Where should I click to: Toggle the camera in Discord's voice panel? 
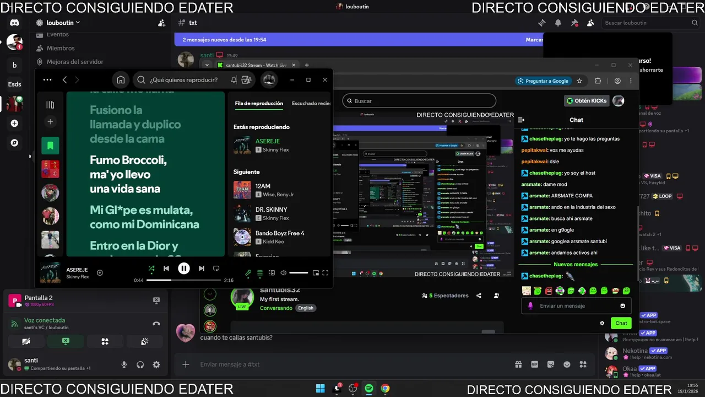[x=26, y=342]
